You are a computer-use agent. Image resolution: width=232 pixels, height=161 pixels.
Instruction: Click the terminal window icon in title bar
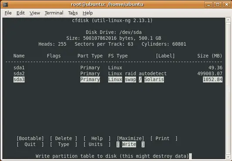[5, 4]
